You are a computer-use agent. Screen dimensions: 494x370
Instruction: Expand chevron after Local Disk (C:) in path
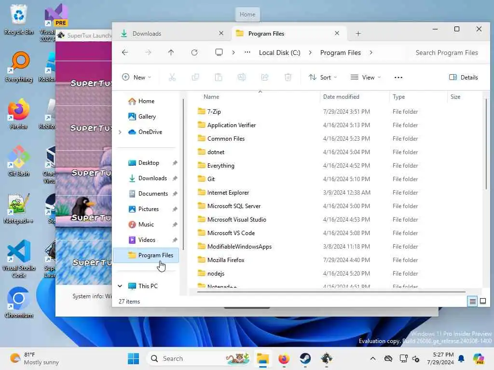click(x=310, y=53)
